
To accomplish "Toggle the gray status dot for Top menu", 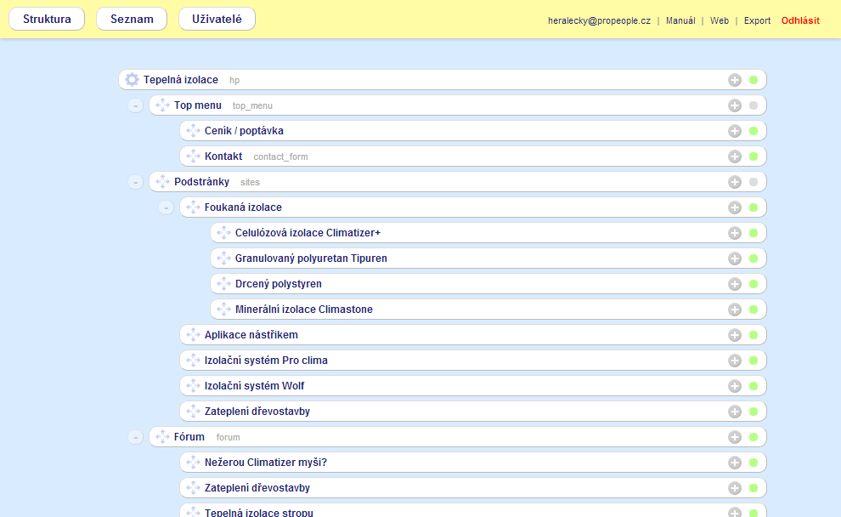I will (x=753, y=105).
